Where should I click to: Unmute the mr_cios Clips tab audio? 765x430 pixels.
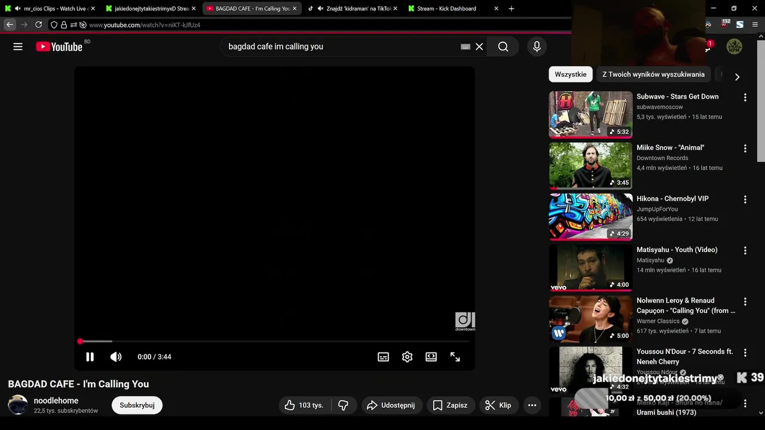coord(17,8)
